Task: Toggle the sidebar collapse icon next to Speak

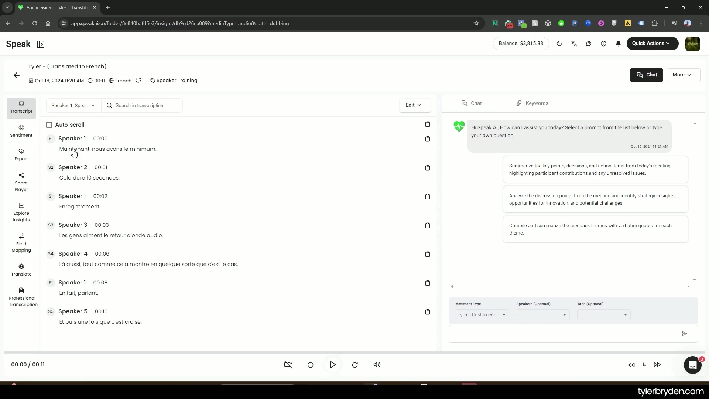Action: tap(41, 44)
